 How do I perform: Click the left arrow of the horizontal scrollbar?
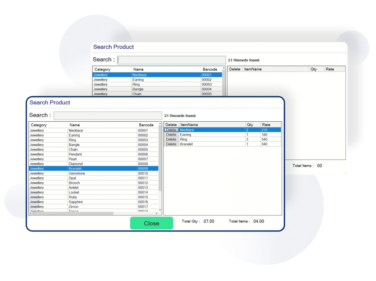30,213
